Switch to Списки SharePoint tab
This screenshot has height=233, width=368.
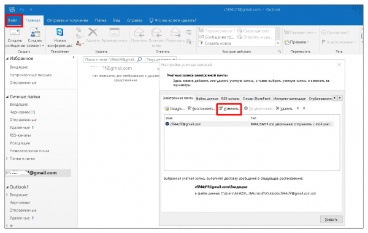256,98
